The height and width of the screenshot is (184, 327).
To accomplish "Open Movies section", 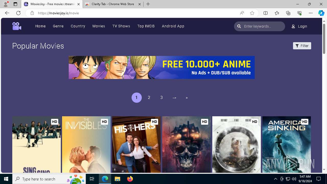I will coord(99,26).
